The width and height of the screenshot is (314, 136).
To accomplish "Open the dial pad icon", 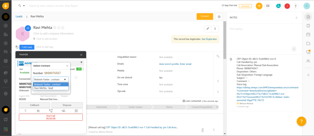I will tap(76, 111).
